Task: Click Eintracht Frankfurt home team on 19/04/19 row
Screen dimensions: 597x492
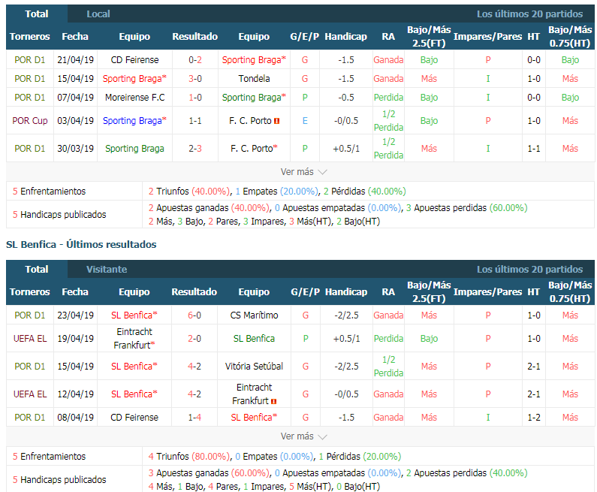Action: [x=134, y=339]
